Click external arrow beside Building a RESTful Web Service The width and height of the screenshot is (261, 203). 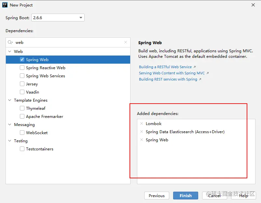[194, 67]
